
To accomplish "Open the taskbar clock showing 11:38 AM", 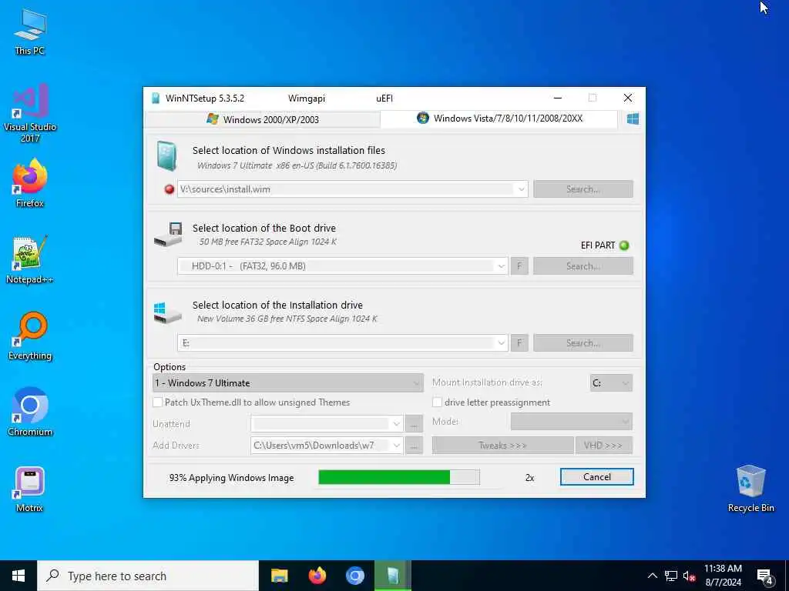I will tap(723, 576).
